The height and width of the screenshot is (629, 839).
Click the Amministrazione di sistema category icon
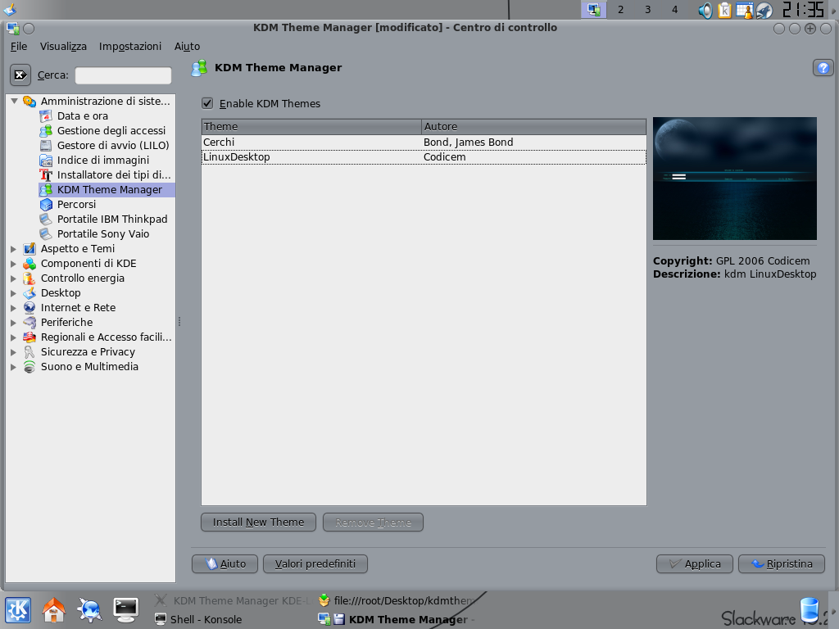click(29, 101)
